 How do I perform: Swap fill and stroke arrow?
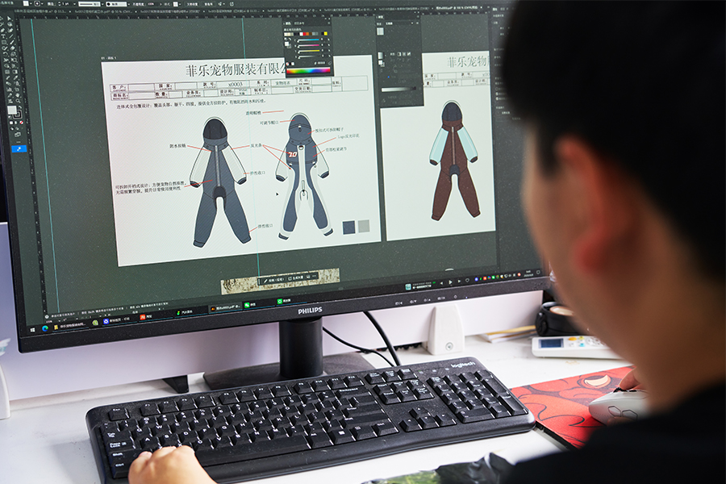[x=20, y=107]
